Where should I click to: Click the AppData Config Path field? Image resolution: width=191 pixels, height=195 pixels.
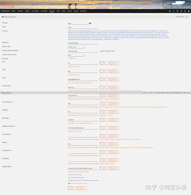click(x=83, y=128)
